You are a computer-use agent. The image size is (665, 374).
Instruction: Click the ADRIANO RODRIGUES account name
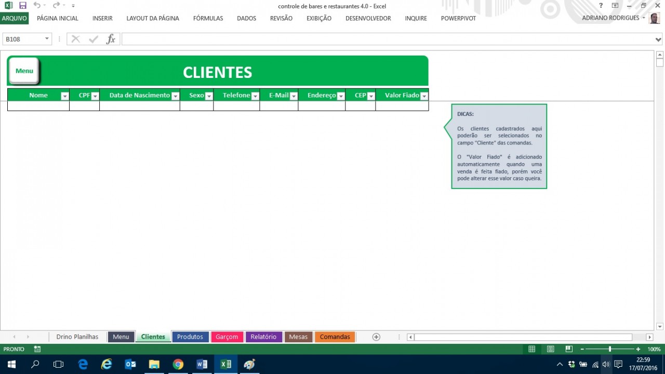click(610, 18)
